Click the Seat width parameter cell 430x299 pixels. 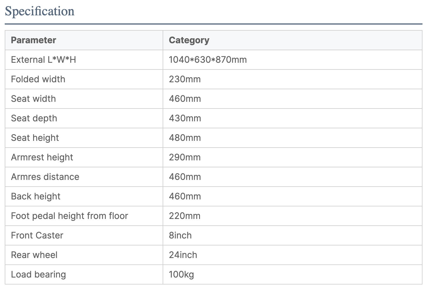pyautogui.click(x=33, y=99)
